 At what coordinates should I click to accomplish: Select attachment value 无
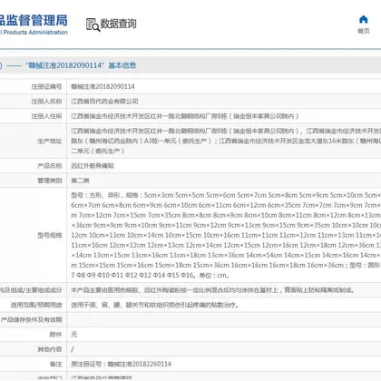(x=74, y=335)
